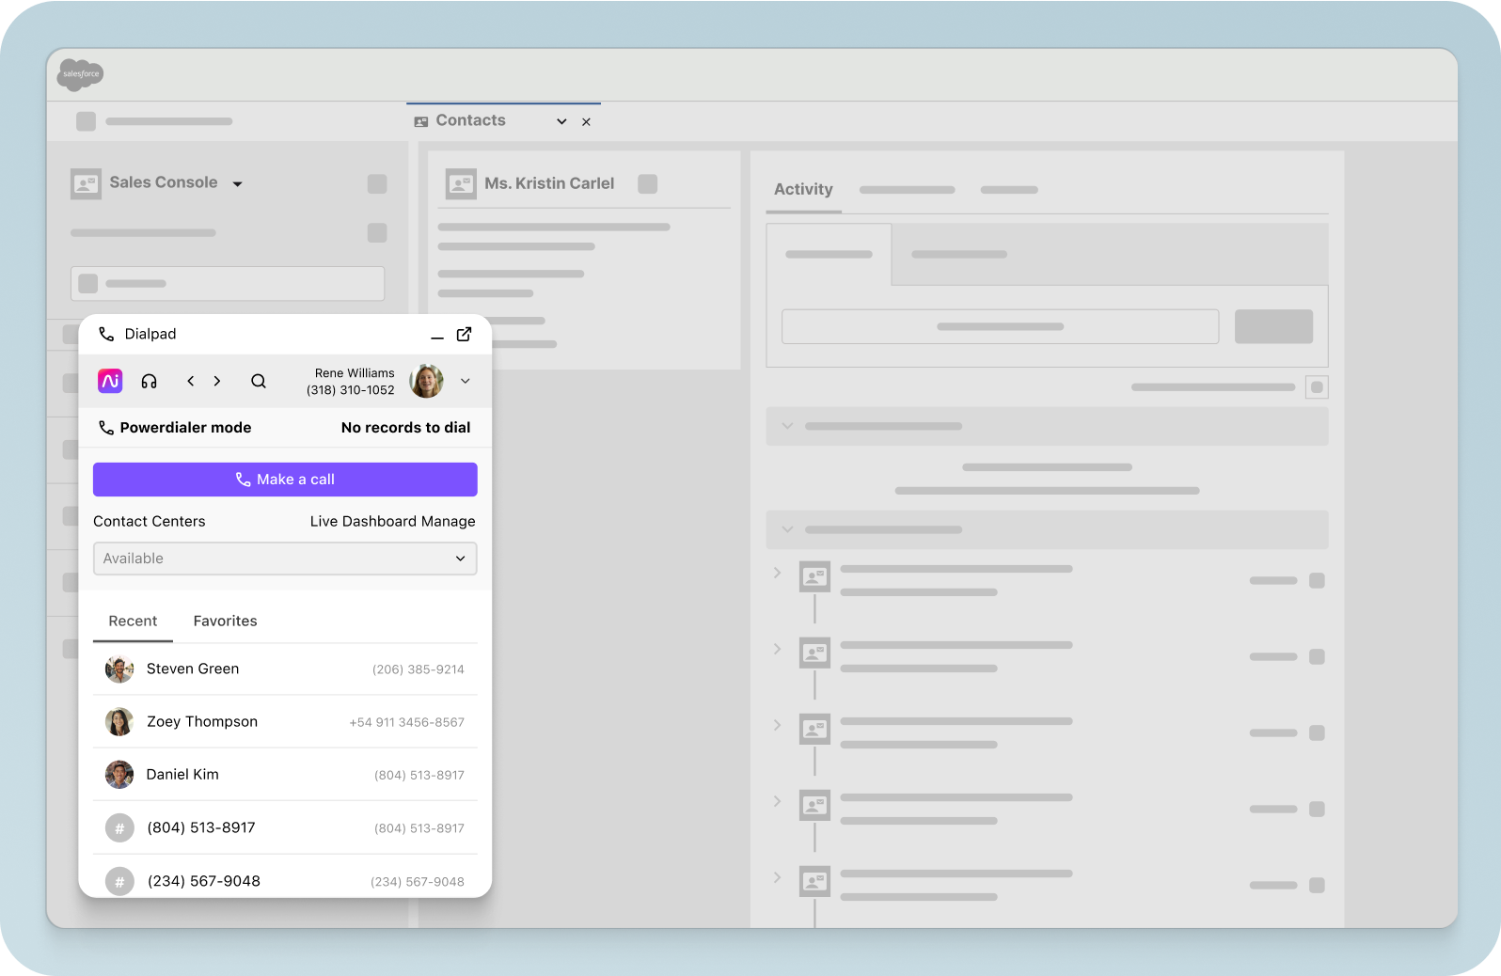
Task: Open the Sales Console dropdown arrow
Action: (x=237, y=184)
